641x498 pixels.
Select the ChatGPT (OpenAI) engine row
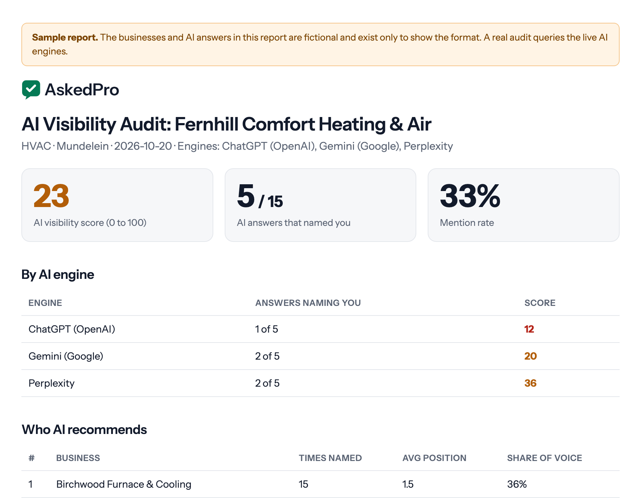point(320,329)
